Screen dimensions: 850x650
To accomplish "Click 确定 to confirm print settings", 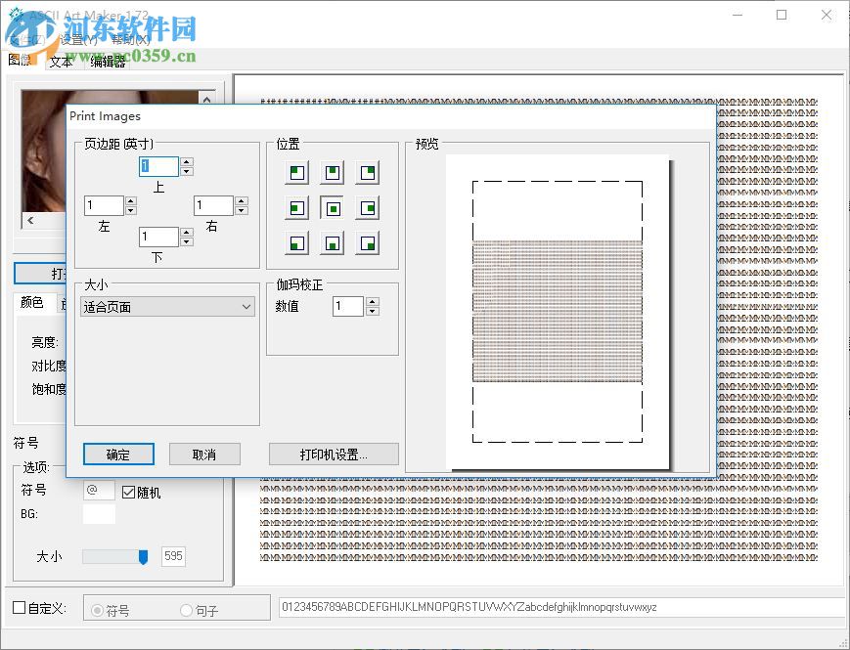I will tap(118, 454).
